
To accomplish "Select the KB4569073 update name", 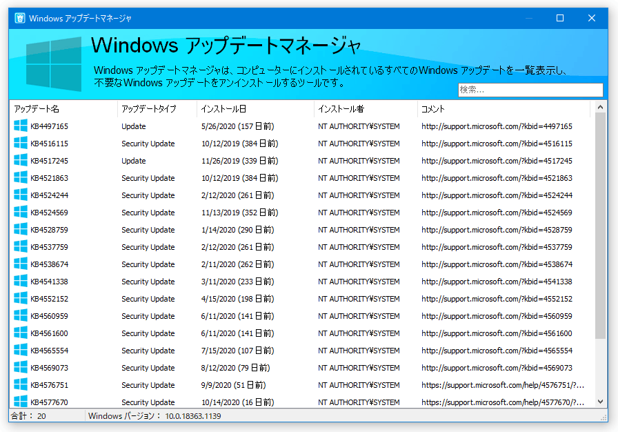I will click(x=49, y=368).
